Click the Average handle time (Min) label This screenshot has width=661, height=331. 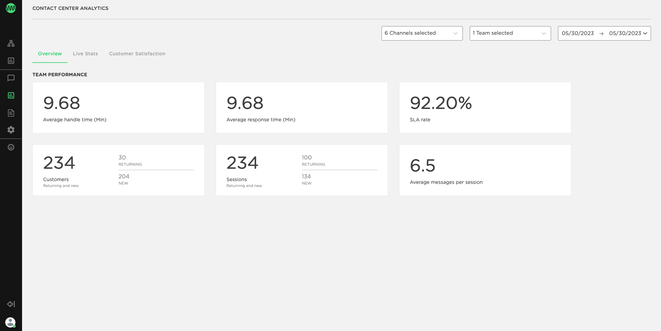click(75, 120)
